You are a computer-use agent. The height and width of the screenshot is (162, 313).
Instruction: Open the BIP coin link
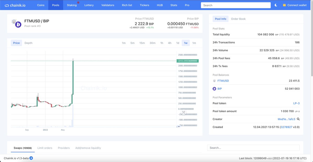coord(220,89)
